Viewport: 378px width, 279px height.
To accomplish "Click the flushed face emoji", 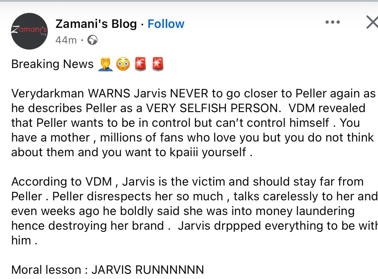I will pyautogui.click(x=123, y=64).
